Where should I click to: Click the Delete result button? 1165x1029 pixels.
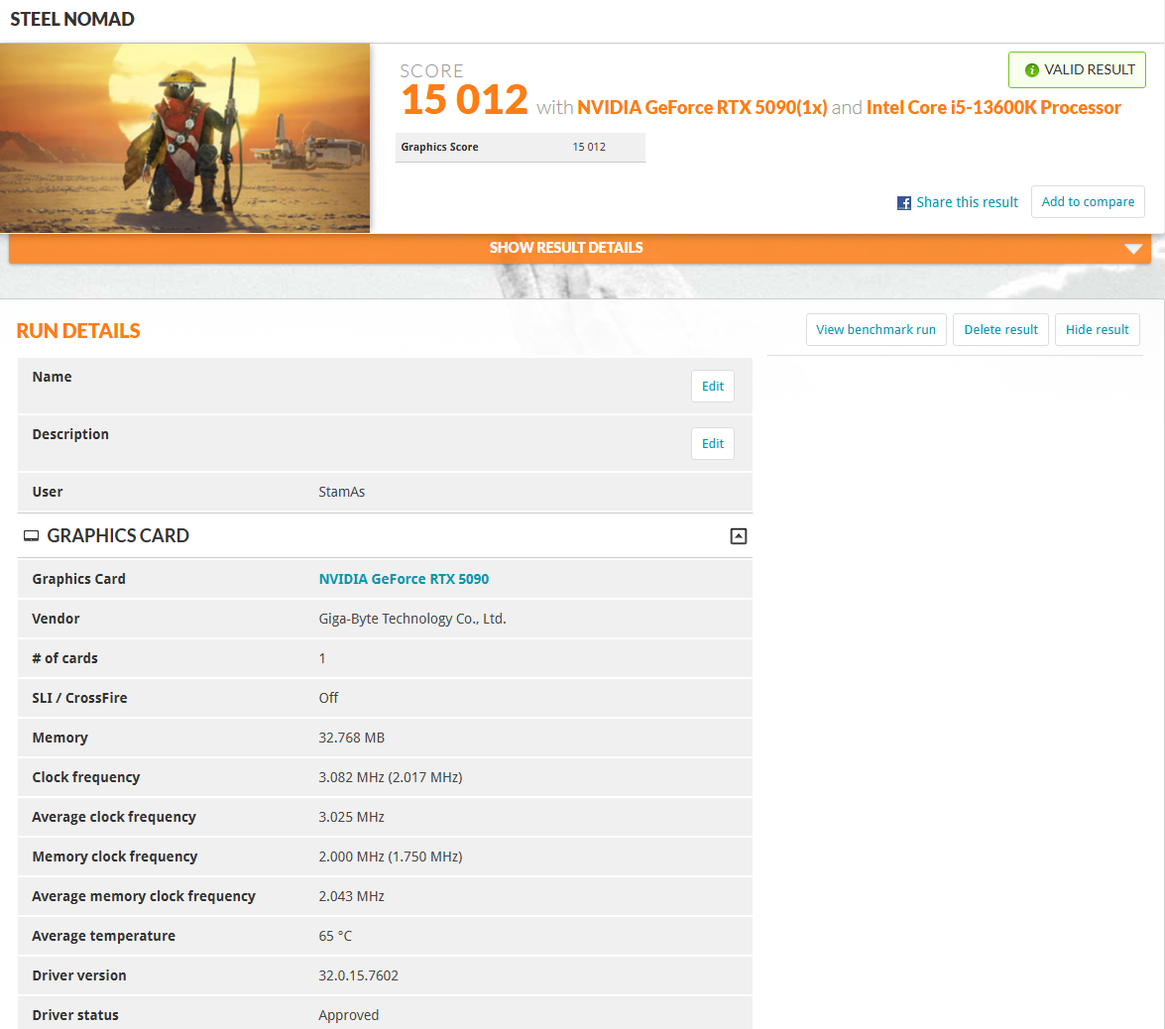pos(1000,330)
